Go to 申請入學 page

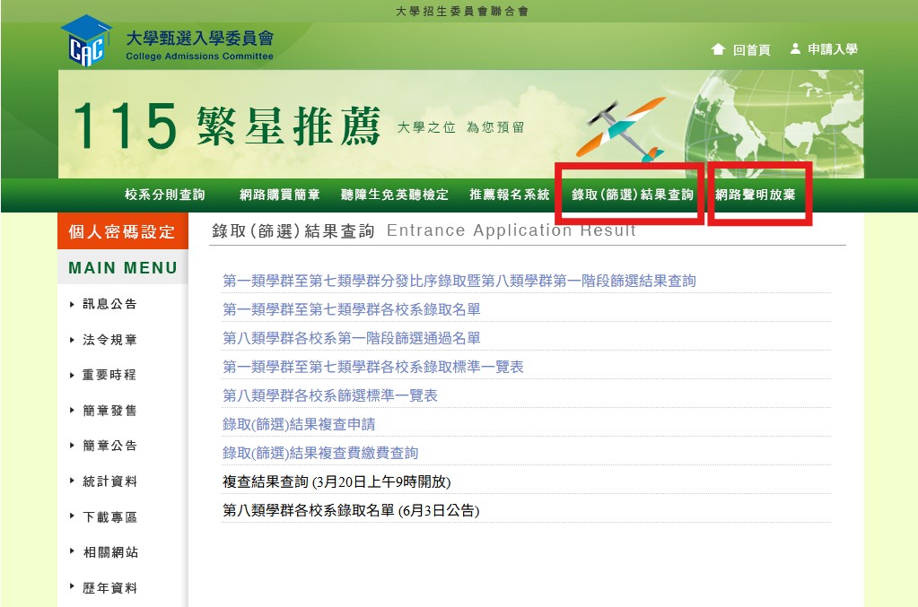coord(832,49)
